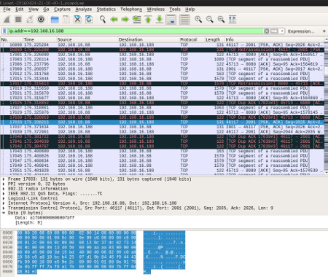
Task: Go forward to next packet arrow
Action: (125, 20)
